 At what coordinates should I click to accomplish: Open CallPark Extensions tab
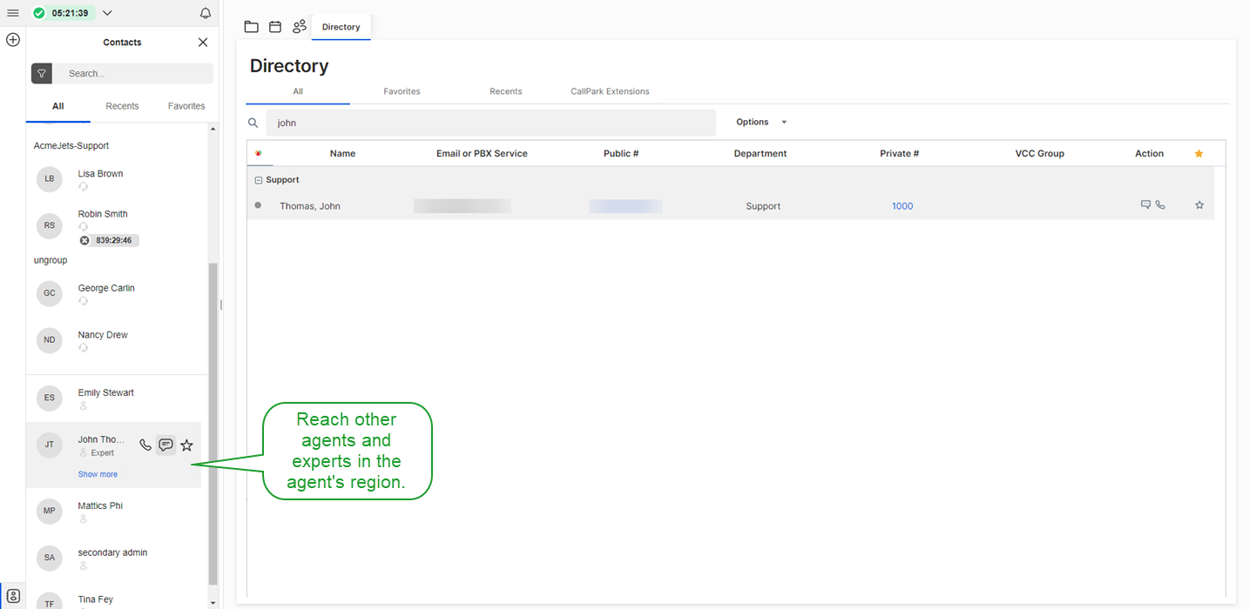pyautogui.click(x=610, y=91)
